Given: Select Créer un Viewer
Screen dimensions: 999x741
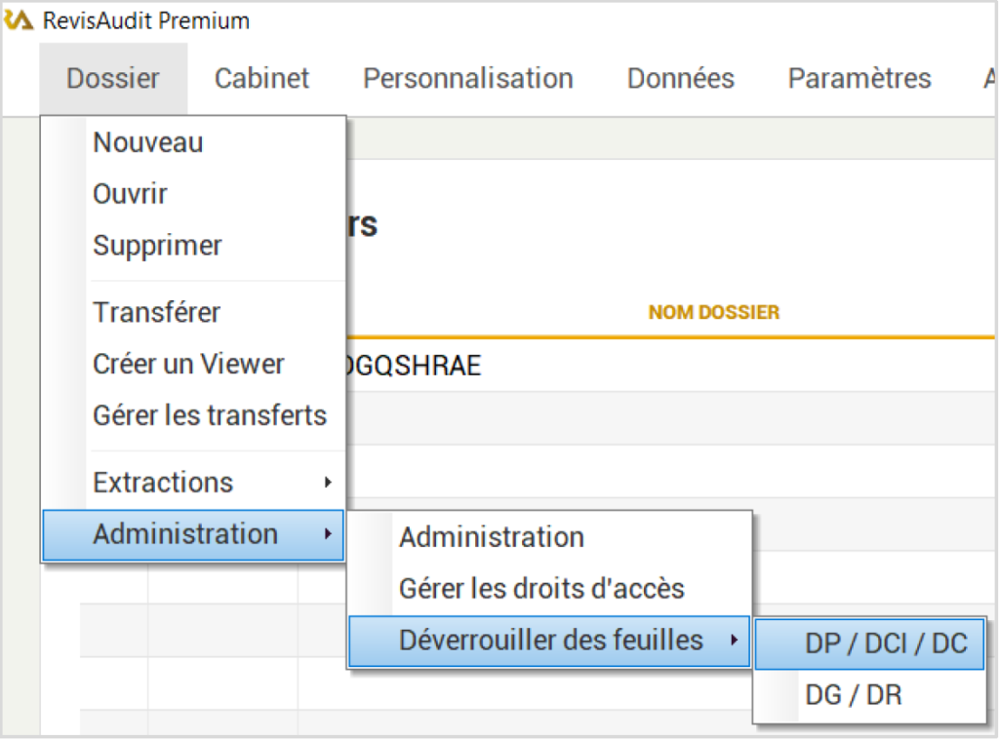Looking at the screenshot, I should click(187, 364).
